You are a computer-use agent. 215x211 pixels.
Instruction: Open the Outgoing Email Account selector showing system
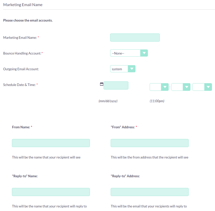pos(123,69)
